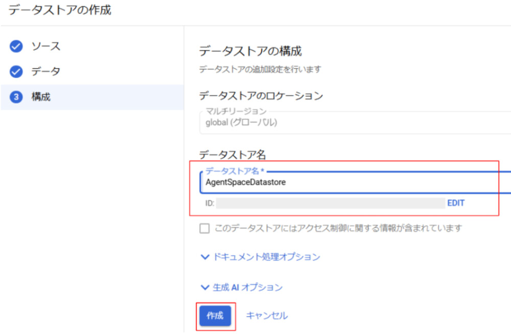Click EDIT next to the ID
This screenshot has width=511, height=334.
tap(456, 203)
